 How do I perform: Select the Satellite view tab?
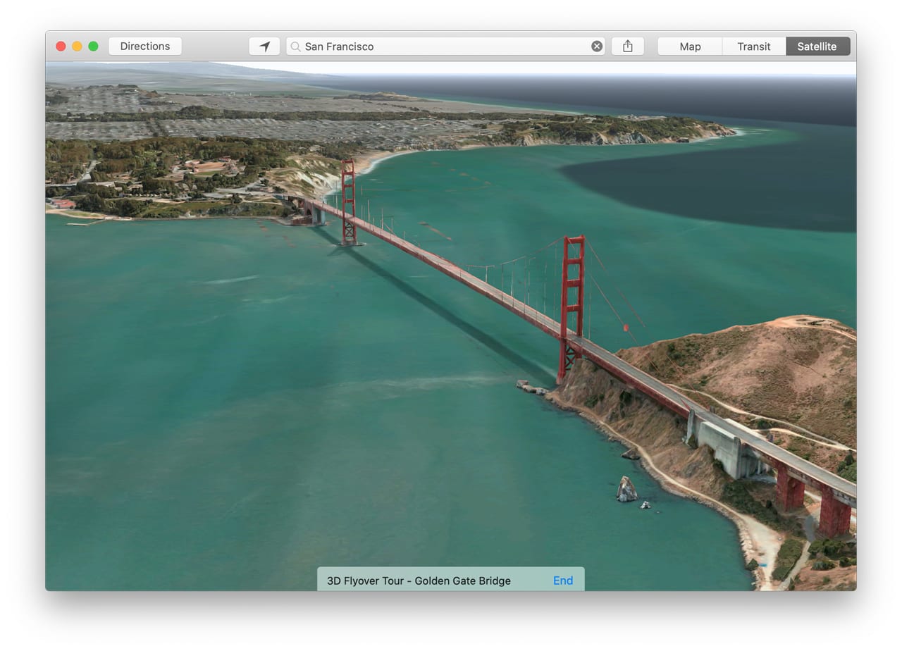coord(817,46)
